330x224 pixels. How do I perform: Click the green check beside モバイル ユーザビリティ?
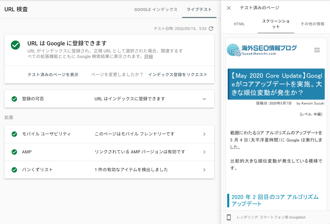click(14, 134)
